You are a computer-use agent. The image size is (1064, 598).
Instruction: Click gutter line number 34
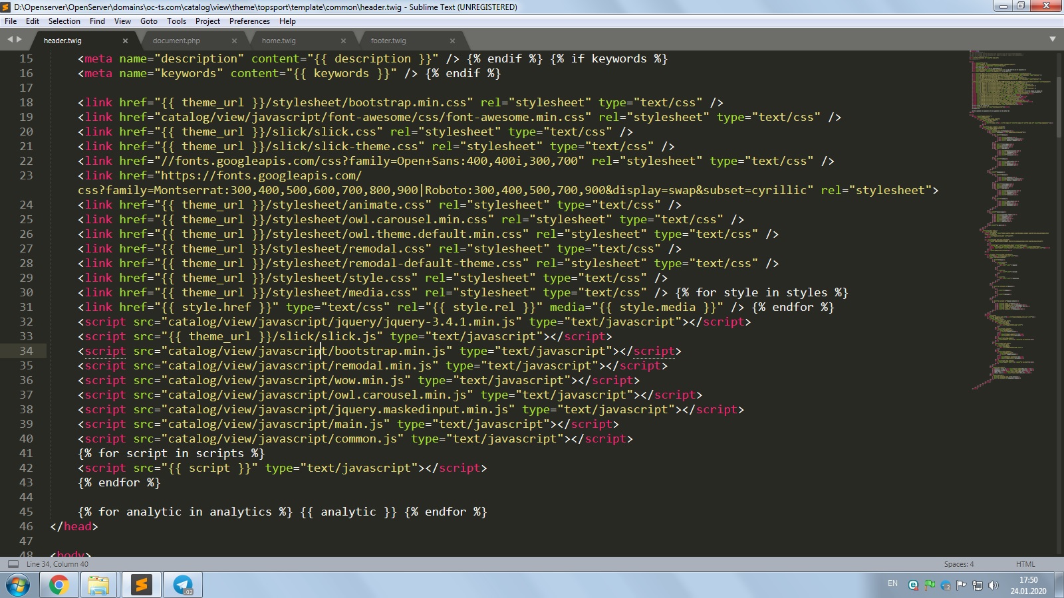[26, 351]
